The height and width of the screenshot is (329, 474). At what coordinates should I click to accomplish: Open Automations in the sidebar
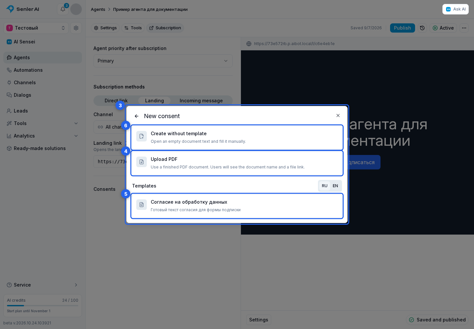pyautogui.click(x=43, y=70)
